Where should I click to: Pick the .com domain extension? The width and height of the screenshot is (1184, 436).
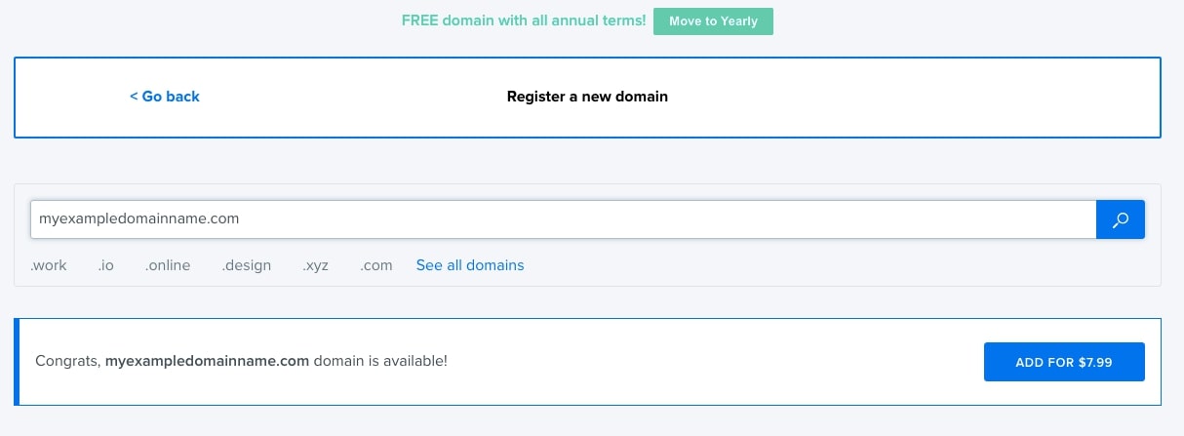click(x=375, y=265)
